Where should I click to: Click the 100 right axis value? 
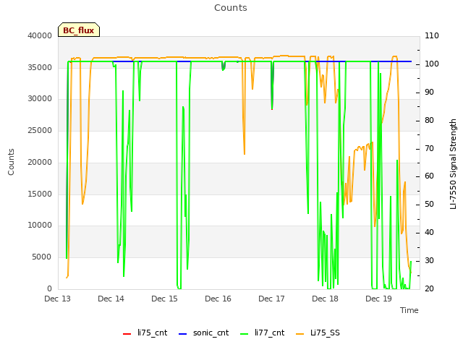point(432,64)
